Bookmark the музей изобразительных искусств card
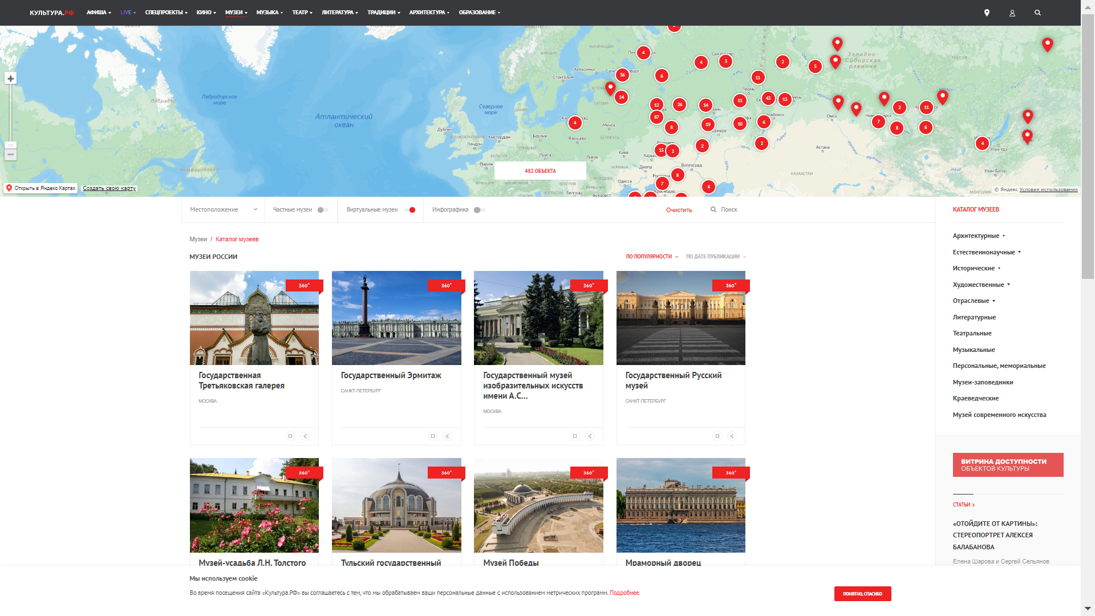1095x616 pixels. [x=575, y=436]
